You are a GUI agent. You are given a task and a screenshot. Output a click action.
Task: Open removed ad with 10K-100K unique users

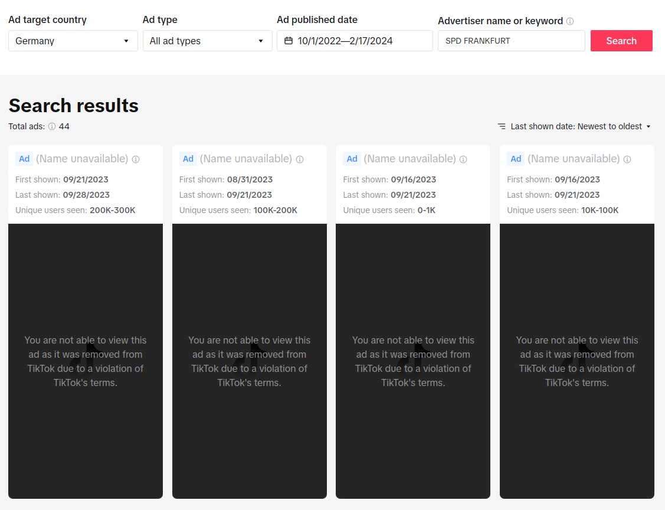pyautogui.click(x=577, y=361)
